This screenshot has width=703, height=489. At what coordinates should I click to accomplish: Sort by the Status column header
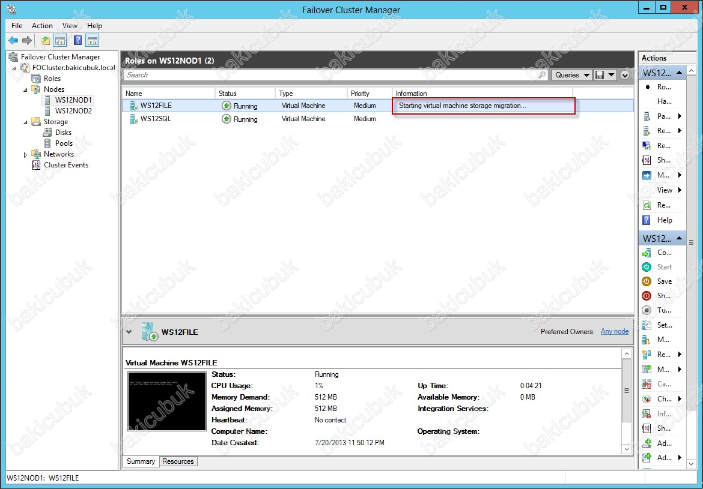pyautogui.click(x=245, y=94)
